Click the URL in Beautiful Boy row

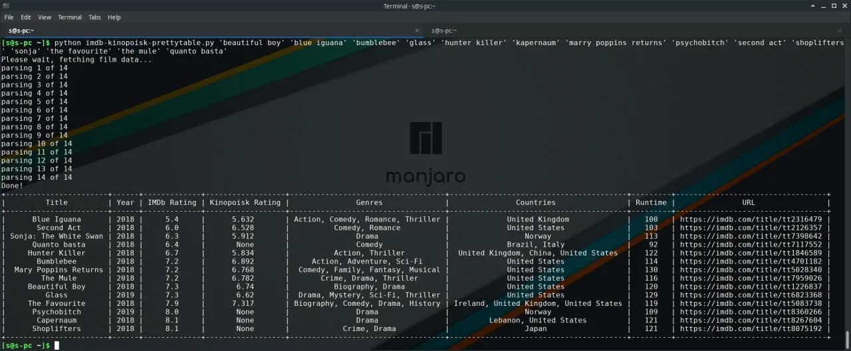pyautogui.click(x=751, y=287)
